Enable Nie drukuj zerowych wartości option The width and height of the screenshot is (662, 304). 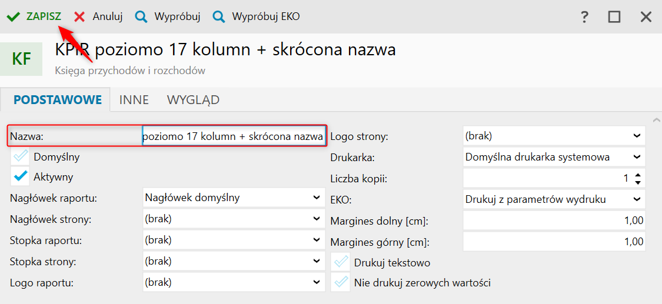(x=340, y=282)
